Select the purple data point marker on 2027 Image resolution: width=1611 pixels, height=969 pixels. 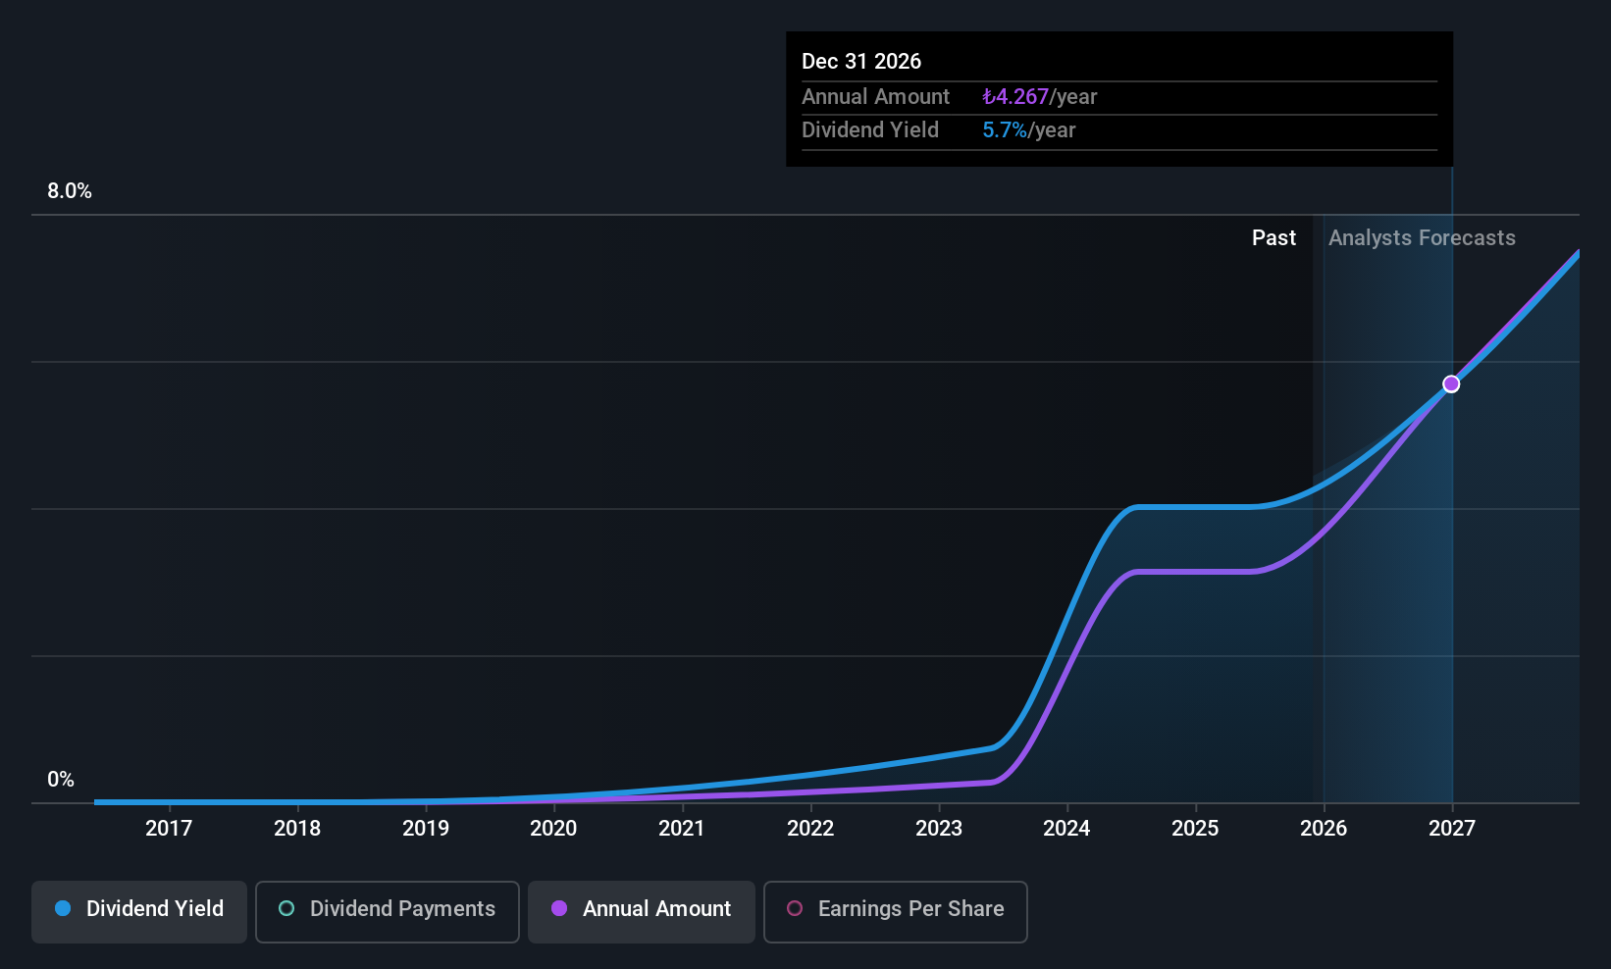pyautogui.click(x=1451, y=383)
